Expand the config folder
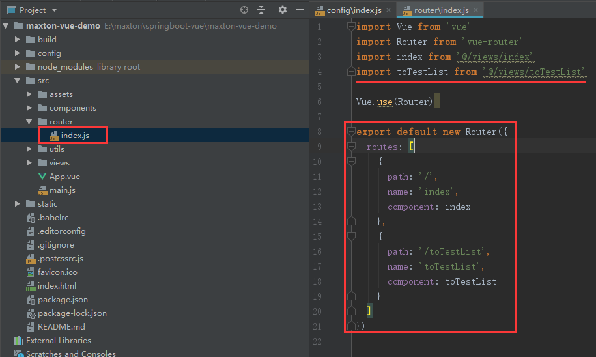 (18, 53)
